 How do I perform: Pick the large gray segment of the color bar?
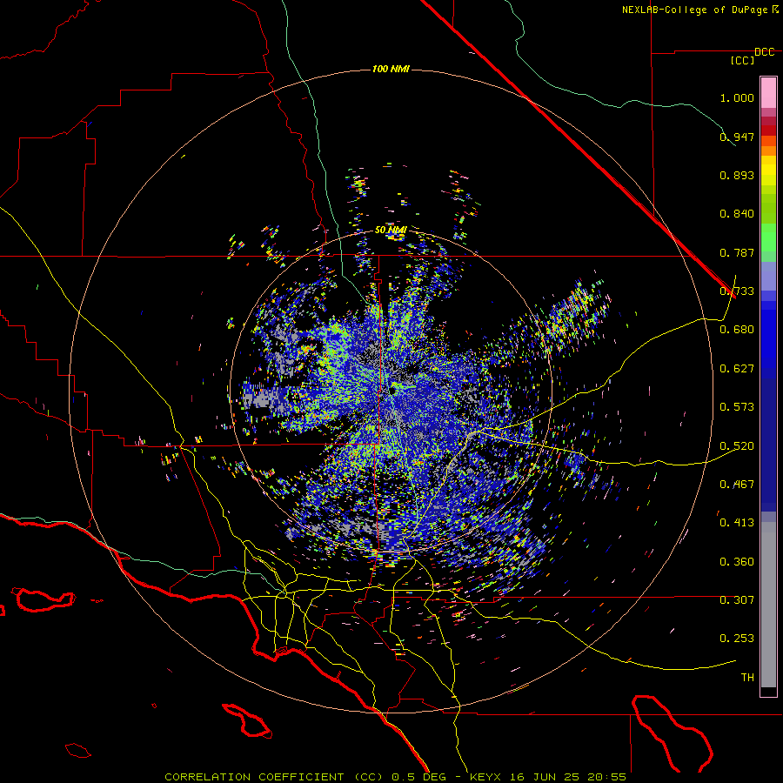pos(768,605)
